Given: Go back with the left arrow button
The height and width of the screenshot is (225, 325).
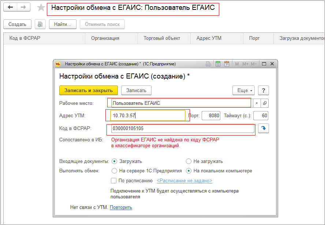Looking at the screenshot, I should [10, 7].
